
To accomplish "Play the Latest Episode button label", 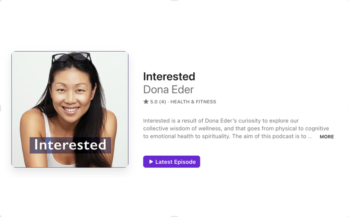I will tap(175, 162).
